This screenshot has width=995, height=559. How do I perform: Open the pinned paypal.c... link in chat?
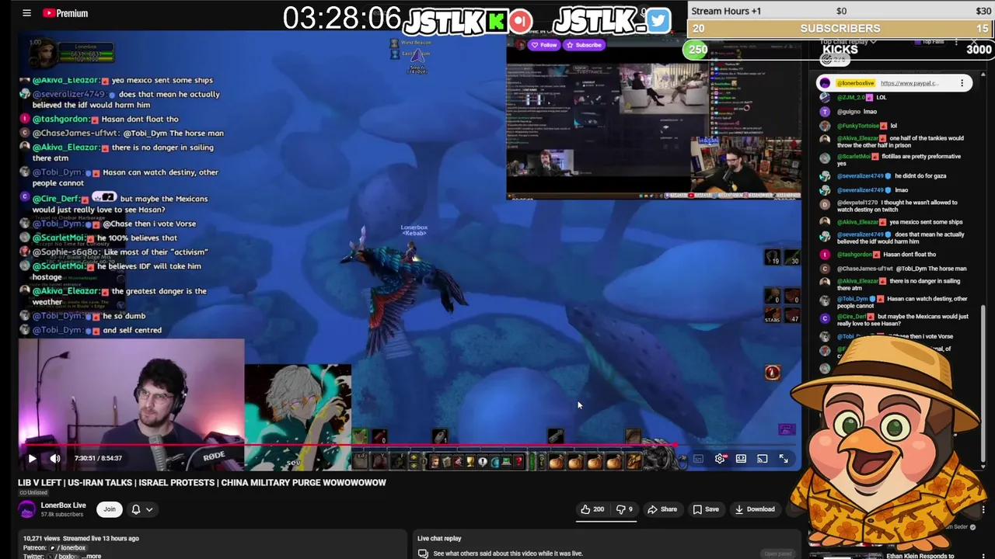tap(909, 83)
